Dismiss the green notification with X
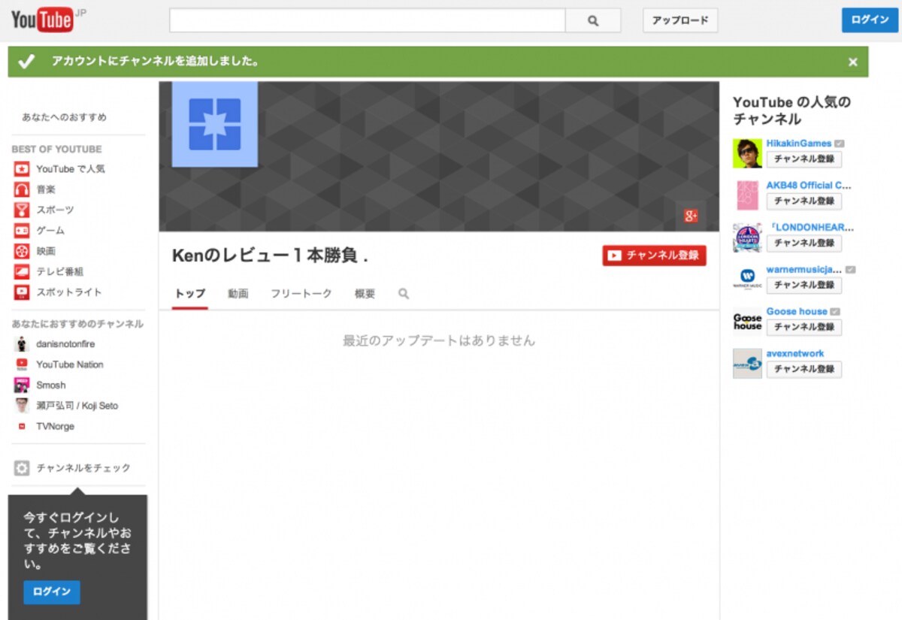 click(852, 62)
